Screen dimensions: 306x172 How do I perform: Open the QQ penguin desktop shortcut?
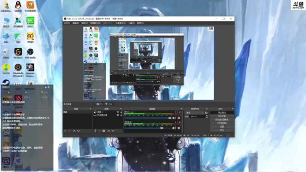18,6
